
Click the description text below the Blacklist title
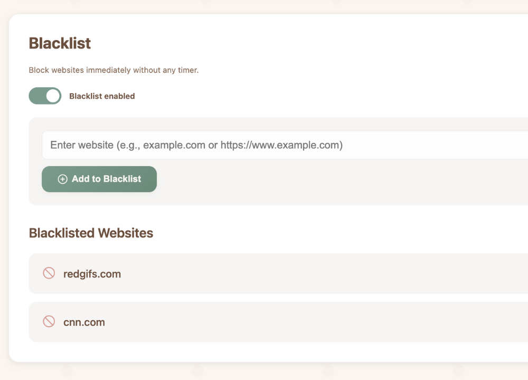(x=113, y=70)
